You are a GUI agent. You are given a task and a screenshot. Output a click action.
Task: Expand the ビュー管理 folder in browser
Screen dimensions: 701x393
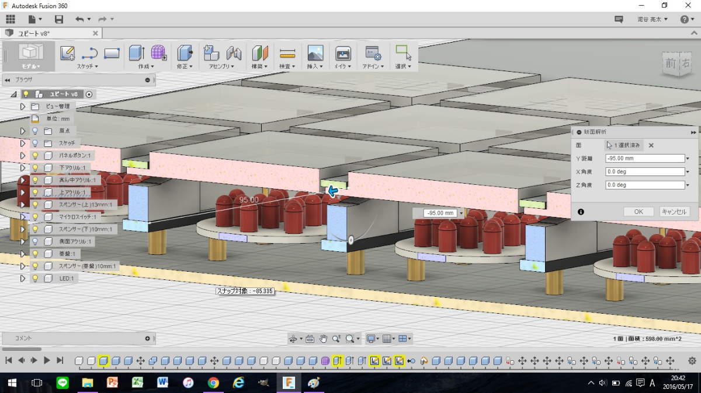23,107
